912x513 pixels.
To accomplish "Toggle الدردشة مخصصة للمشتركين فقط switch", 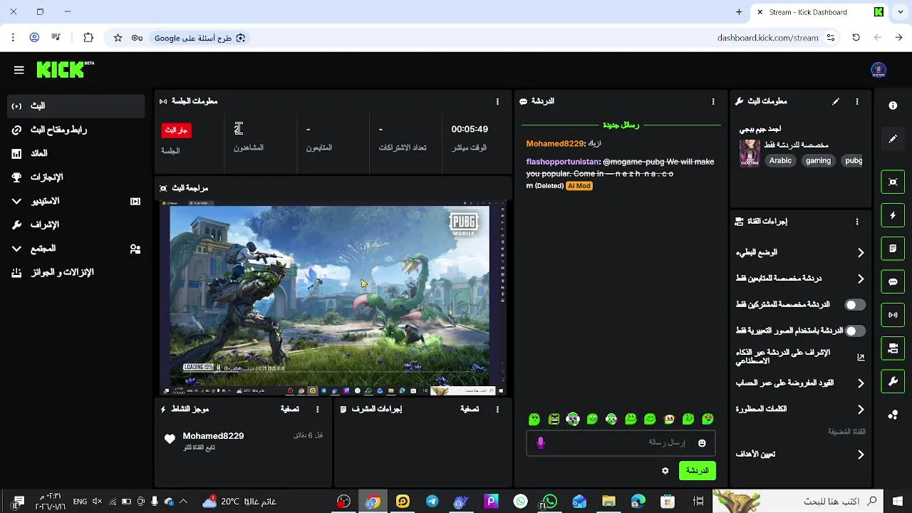I will pos(855,305).
